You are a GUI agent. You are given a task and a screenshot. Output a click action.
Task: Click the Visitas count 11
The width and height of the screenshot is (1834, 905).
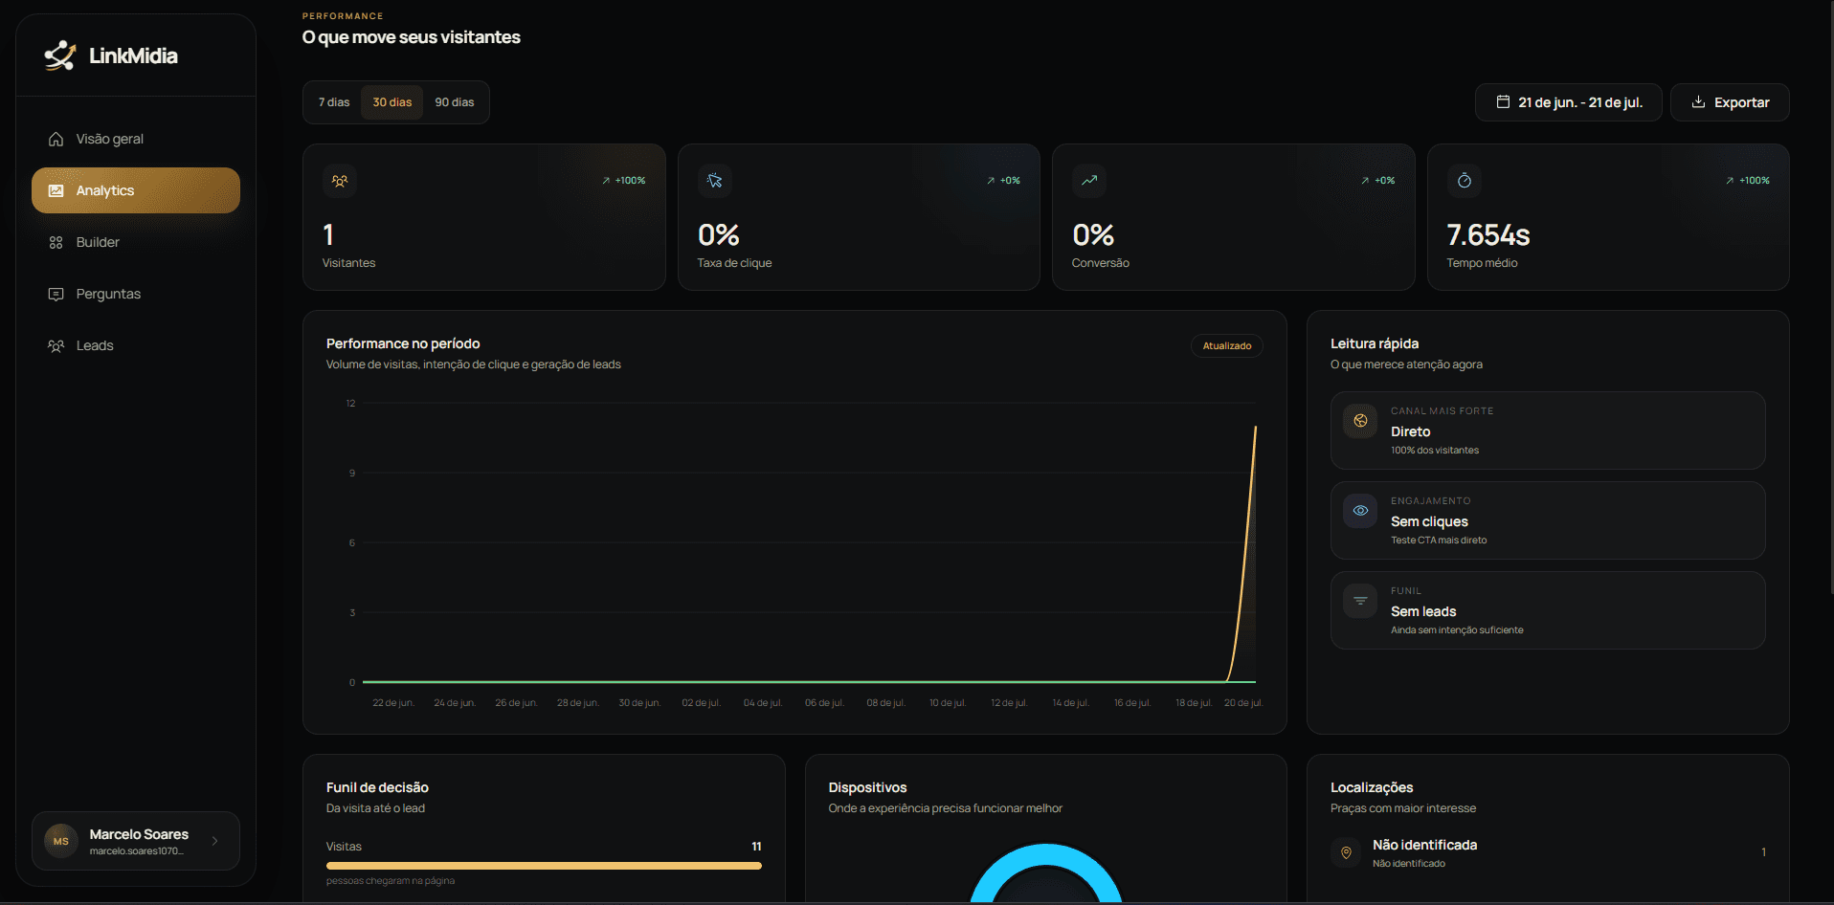click(x=756, y=847)
